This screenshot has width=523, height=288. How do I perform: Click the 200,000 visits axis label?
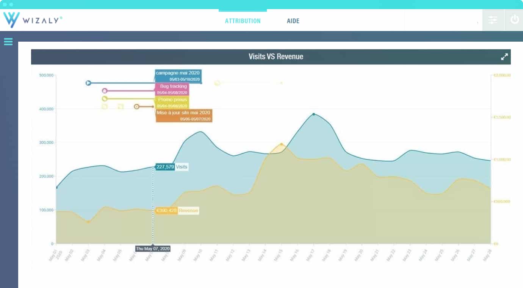(x=46, y=177)
